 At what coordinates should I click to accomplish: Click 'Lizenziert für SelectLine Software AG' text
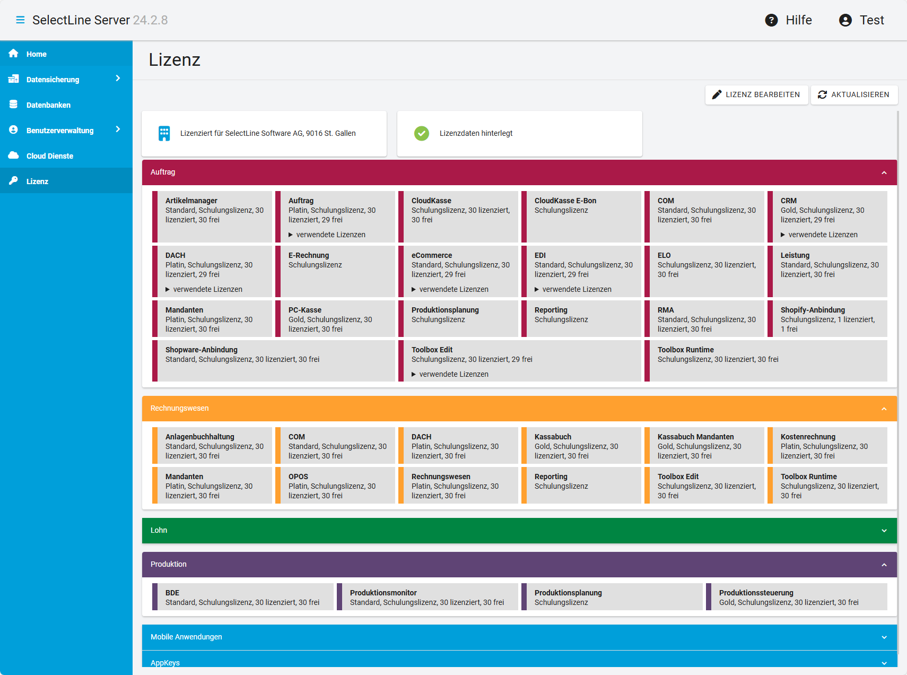268,133
